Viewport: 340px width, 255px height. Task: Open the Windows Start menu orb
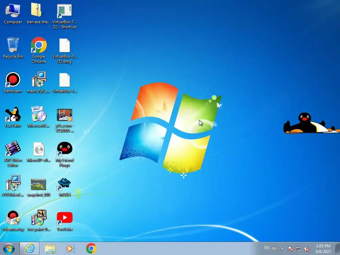(x=9, y=248)
